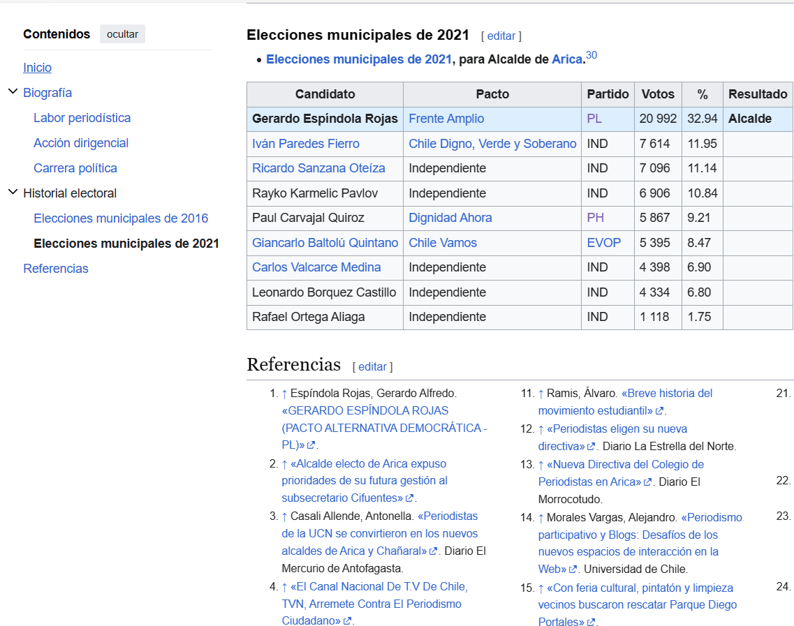Viewport: 794px width, 626px height.
Task: Hide the Contenidos sidebar with ocultar
Action: click(x=122, y=34)
